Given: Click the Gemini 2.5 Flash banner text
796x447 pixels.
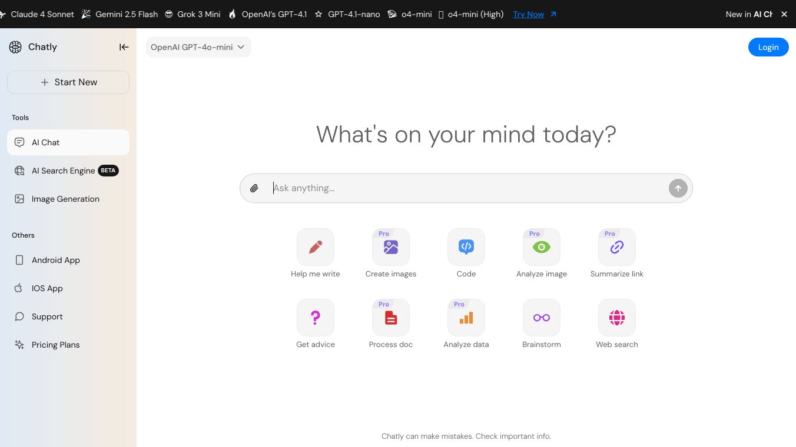Looking at the screenshot, I should (x=127, y=14).
